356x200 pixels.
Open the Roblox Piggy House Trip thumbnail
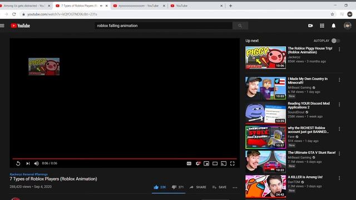(266, 57)
